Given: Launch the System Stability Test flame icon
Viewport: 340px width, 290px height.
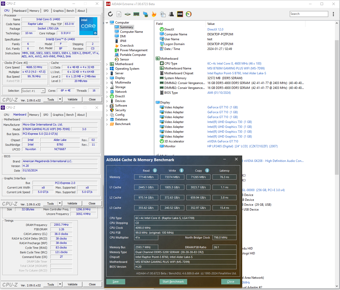Looking at the screenshot, I should click(154, 14).
